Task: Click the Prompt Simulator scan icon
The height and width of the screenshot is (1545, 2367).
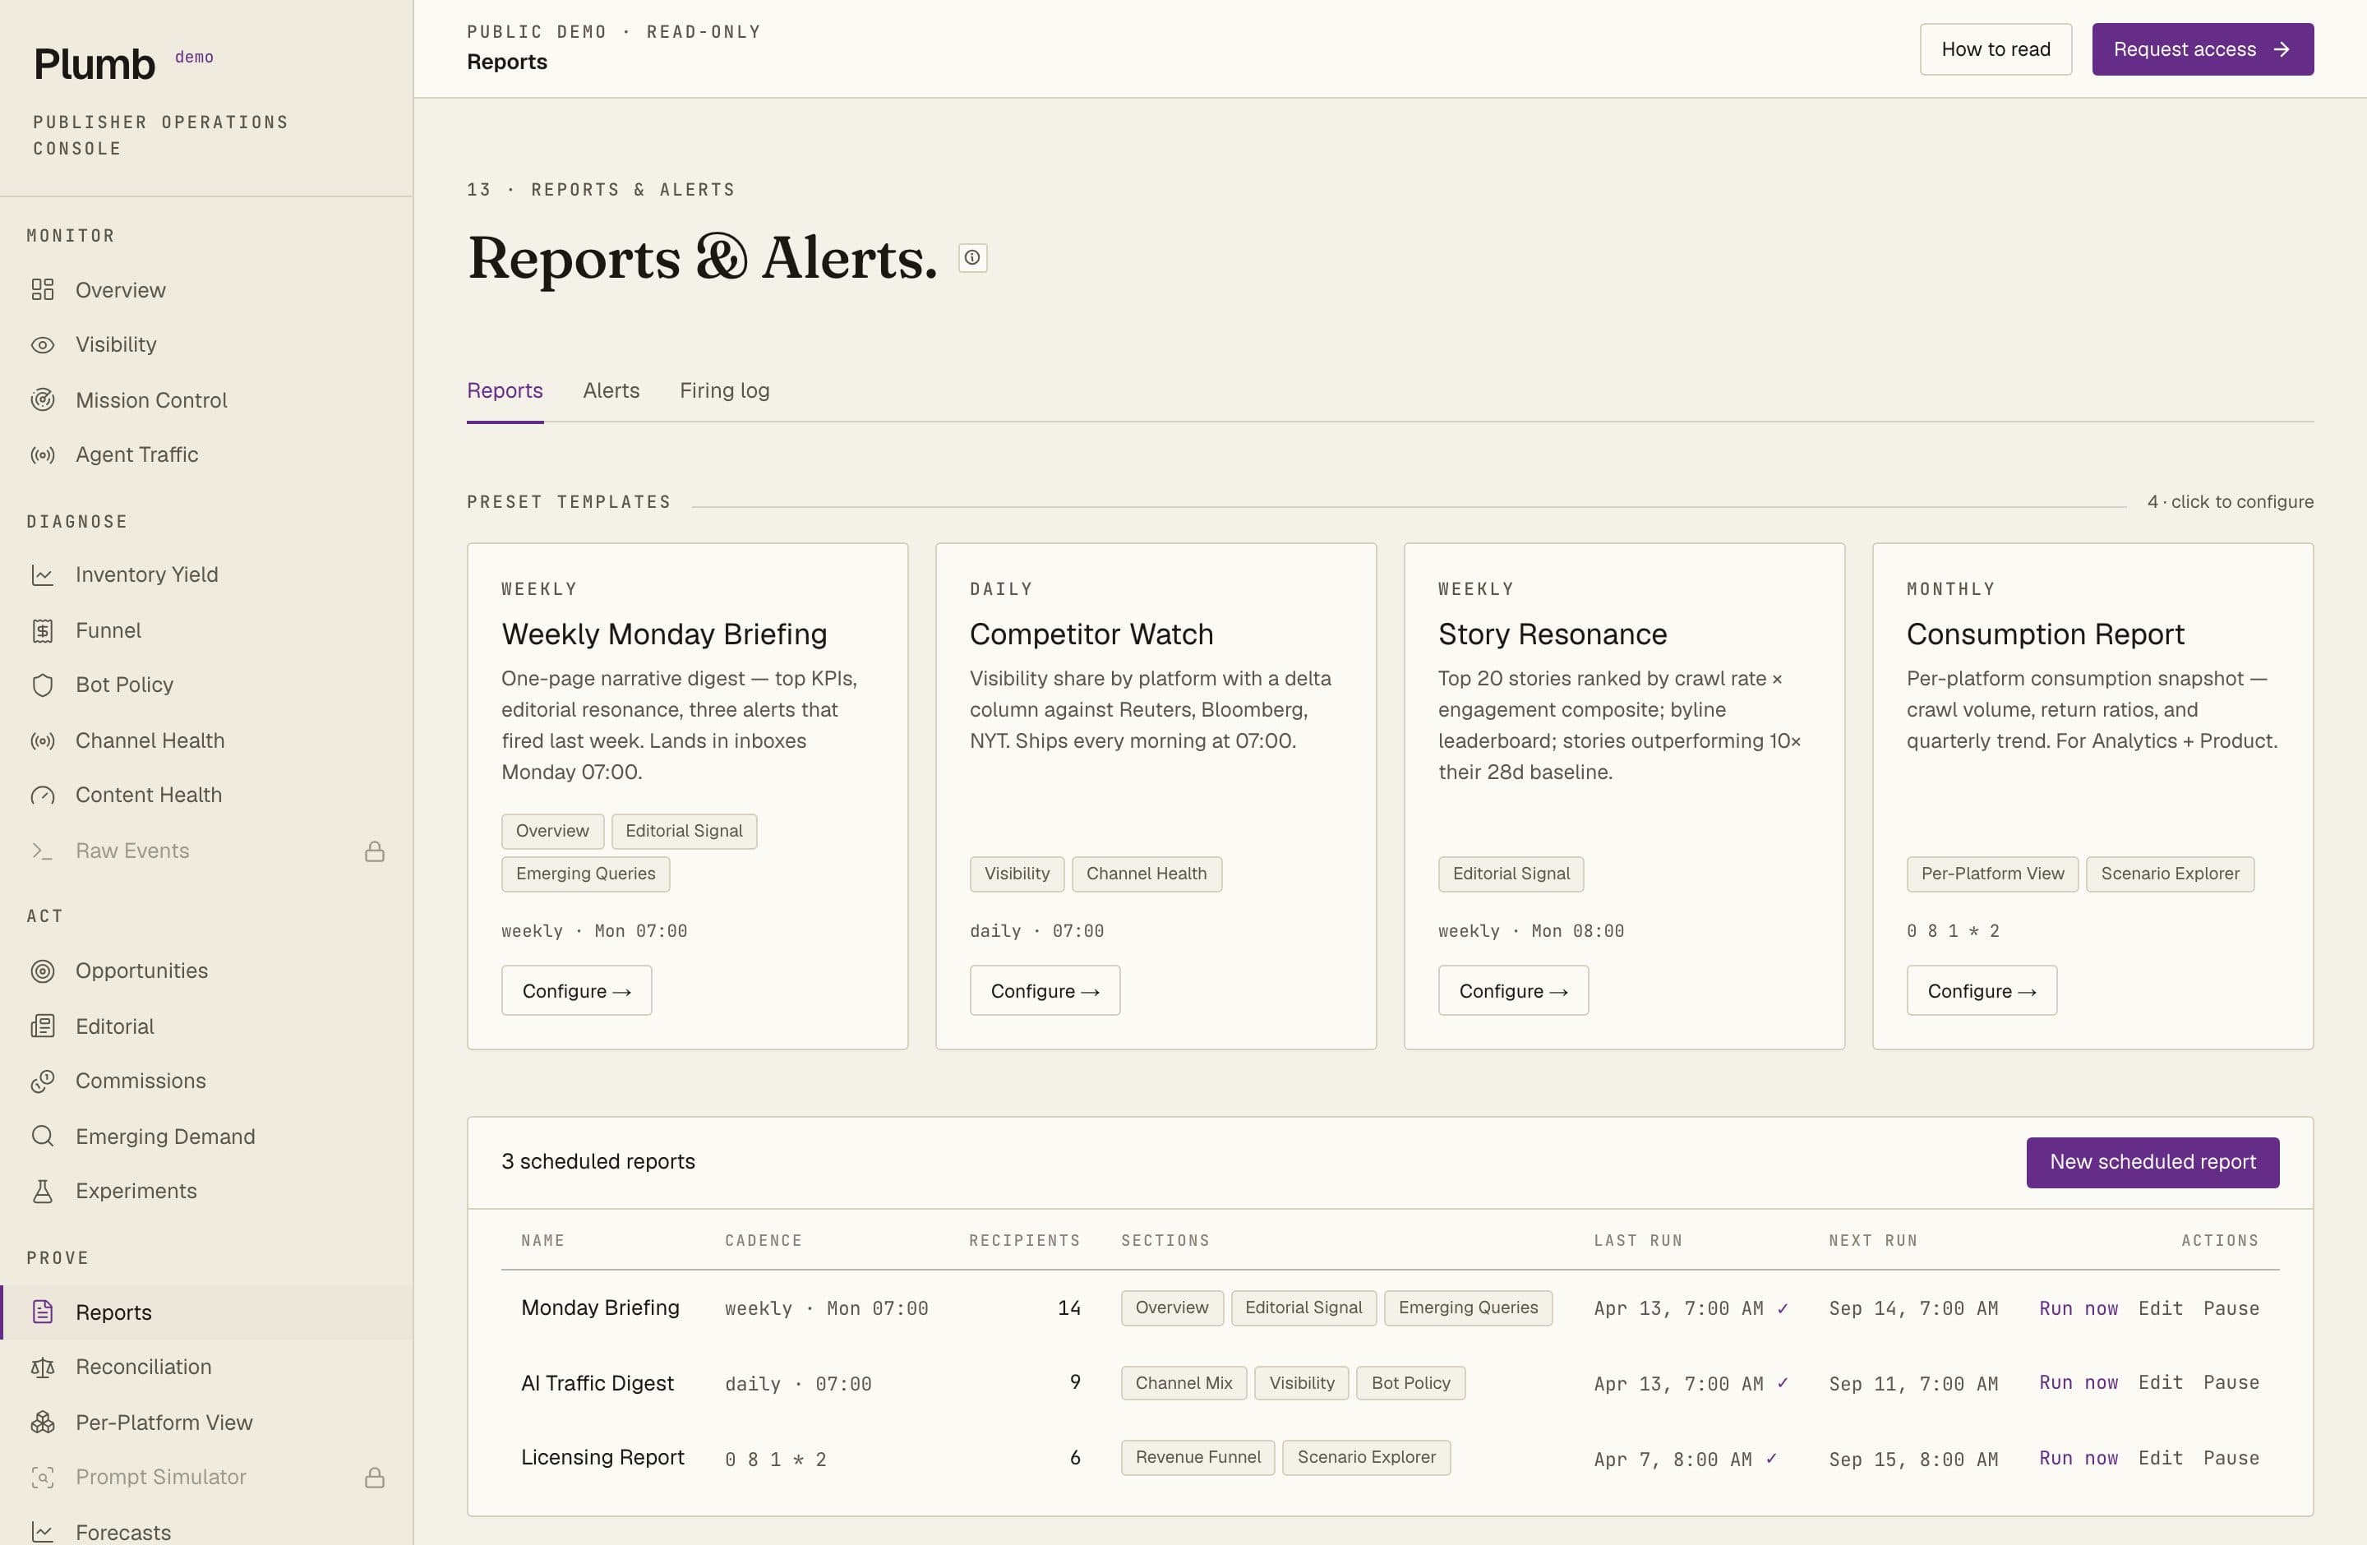Action: [42, 1478]
